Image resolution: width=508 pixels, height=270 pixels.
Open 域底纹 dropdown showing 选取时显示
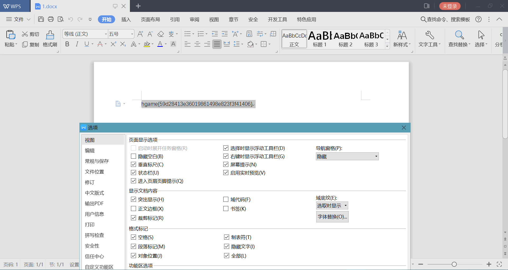click(332, 205)
